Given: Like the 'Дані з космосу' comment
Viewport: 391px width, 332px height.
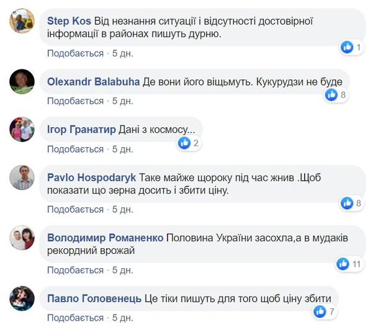Looking at the screenshot, I should pyautogui.click(x=75, y=149).
